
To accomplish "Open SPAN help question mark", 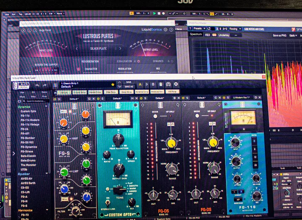I will (190, 28).
